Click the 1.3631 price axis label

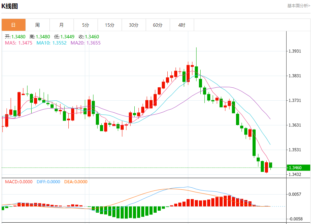[x=295, y=125]
